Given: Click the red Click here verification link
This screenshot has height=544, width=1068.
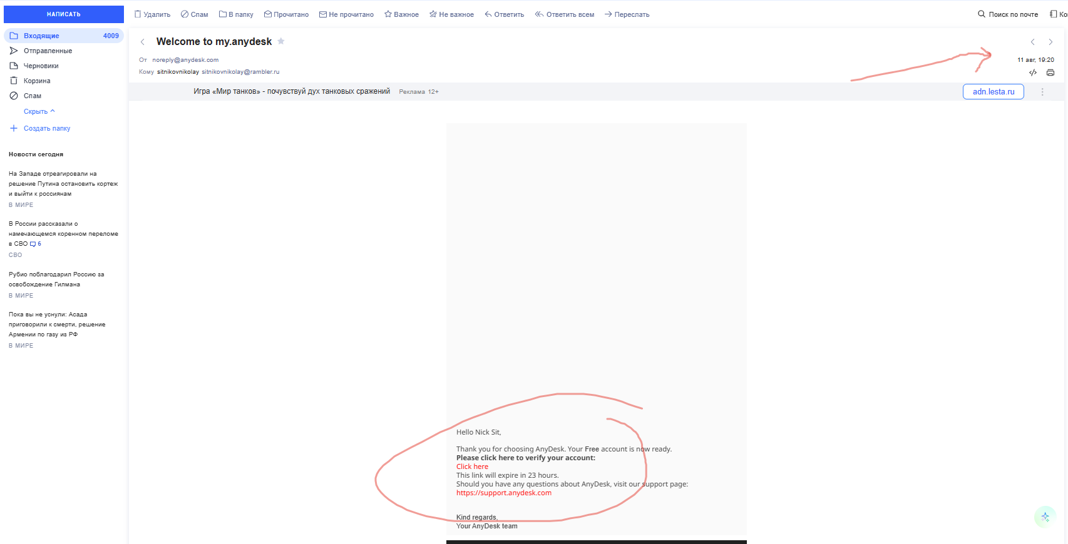Looking at the screenshot, I should tap(472, 466).
